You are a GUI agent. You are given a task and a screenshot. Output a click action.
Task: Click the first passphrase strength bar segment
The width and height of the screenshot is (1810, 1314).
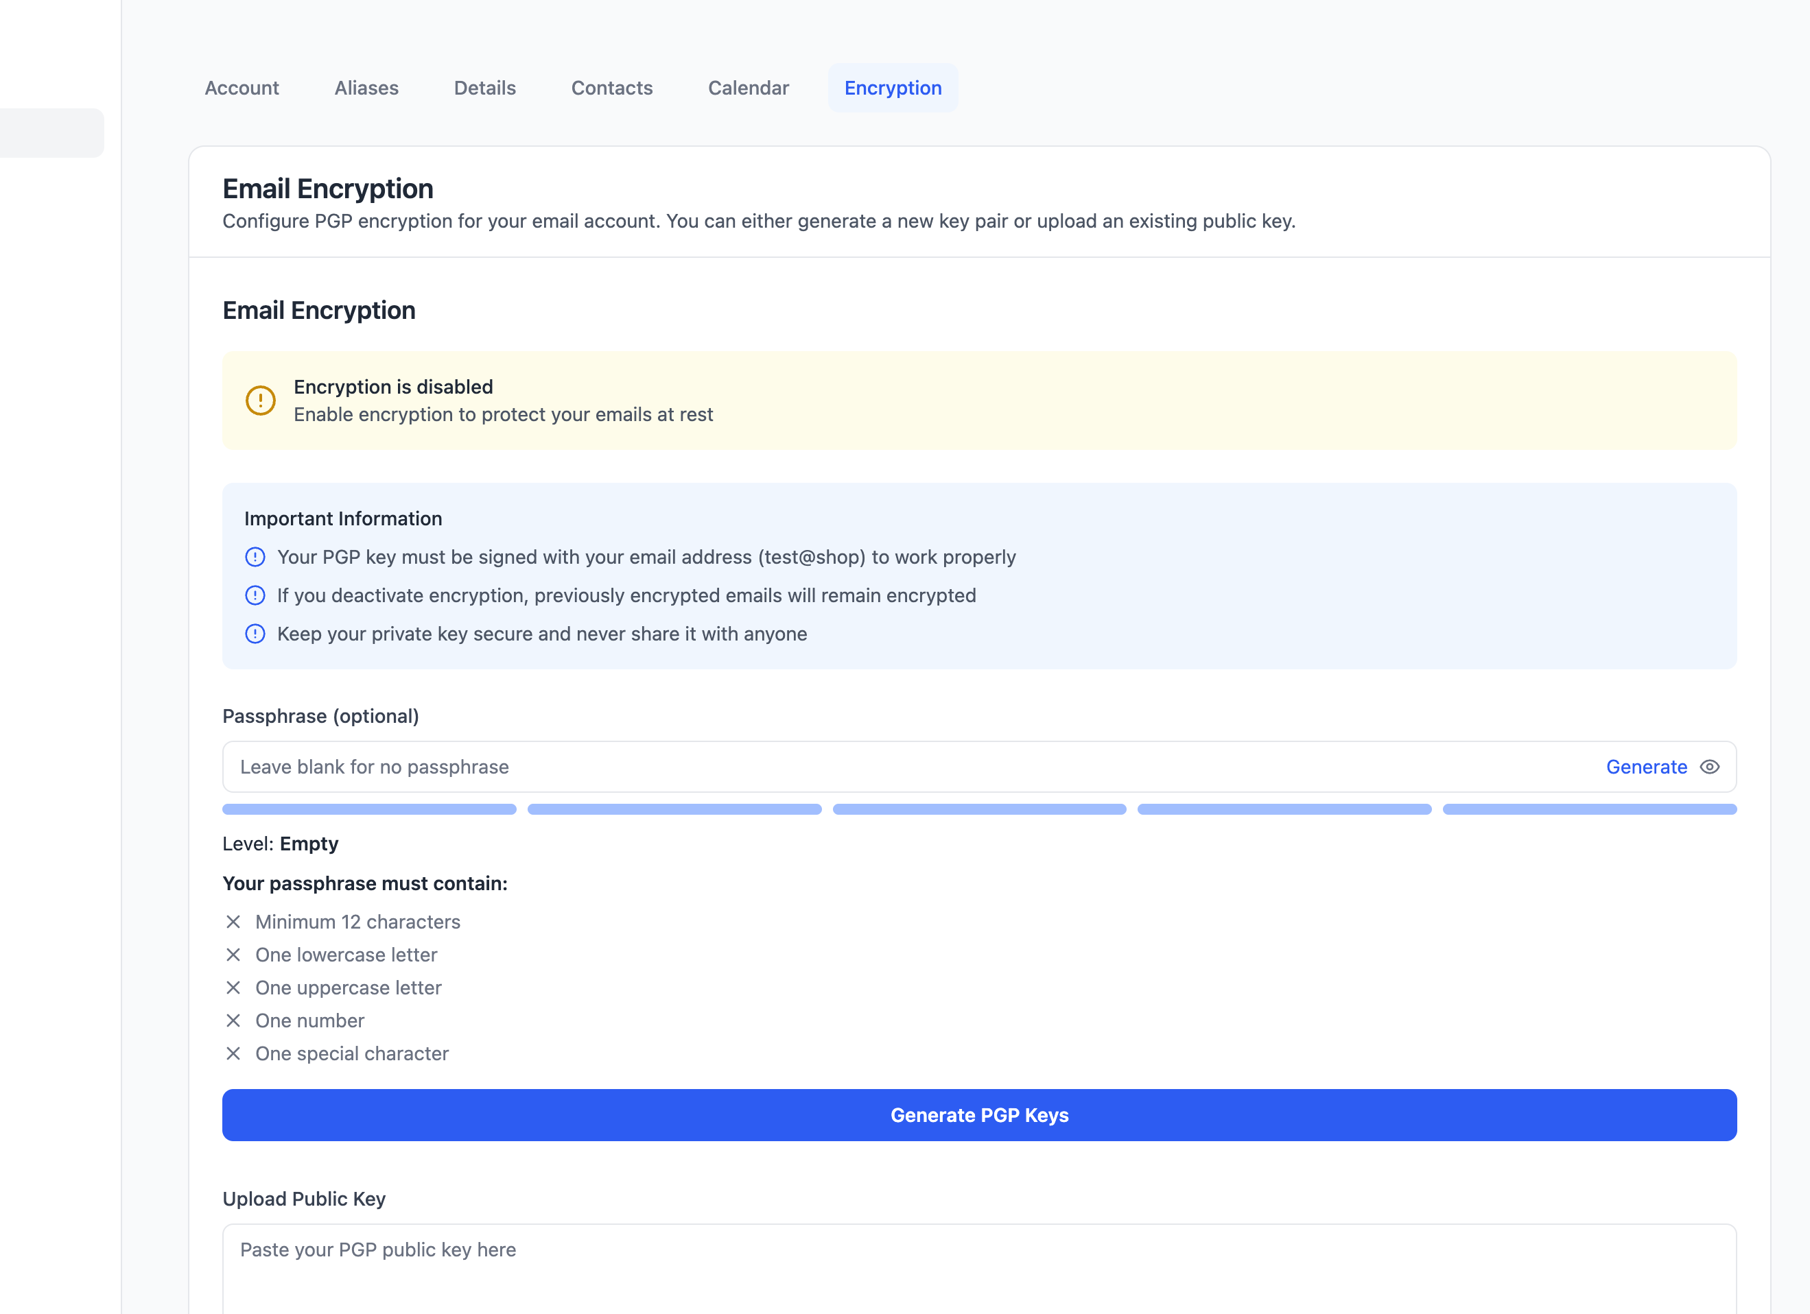[x=370, y=809]
